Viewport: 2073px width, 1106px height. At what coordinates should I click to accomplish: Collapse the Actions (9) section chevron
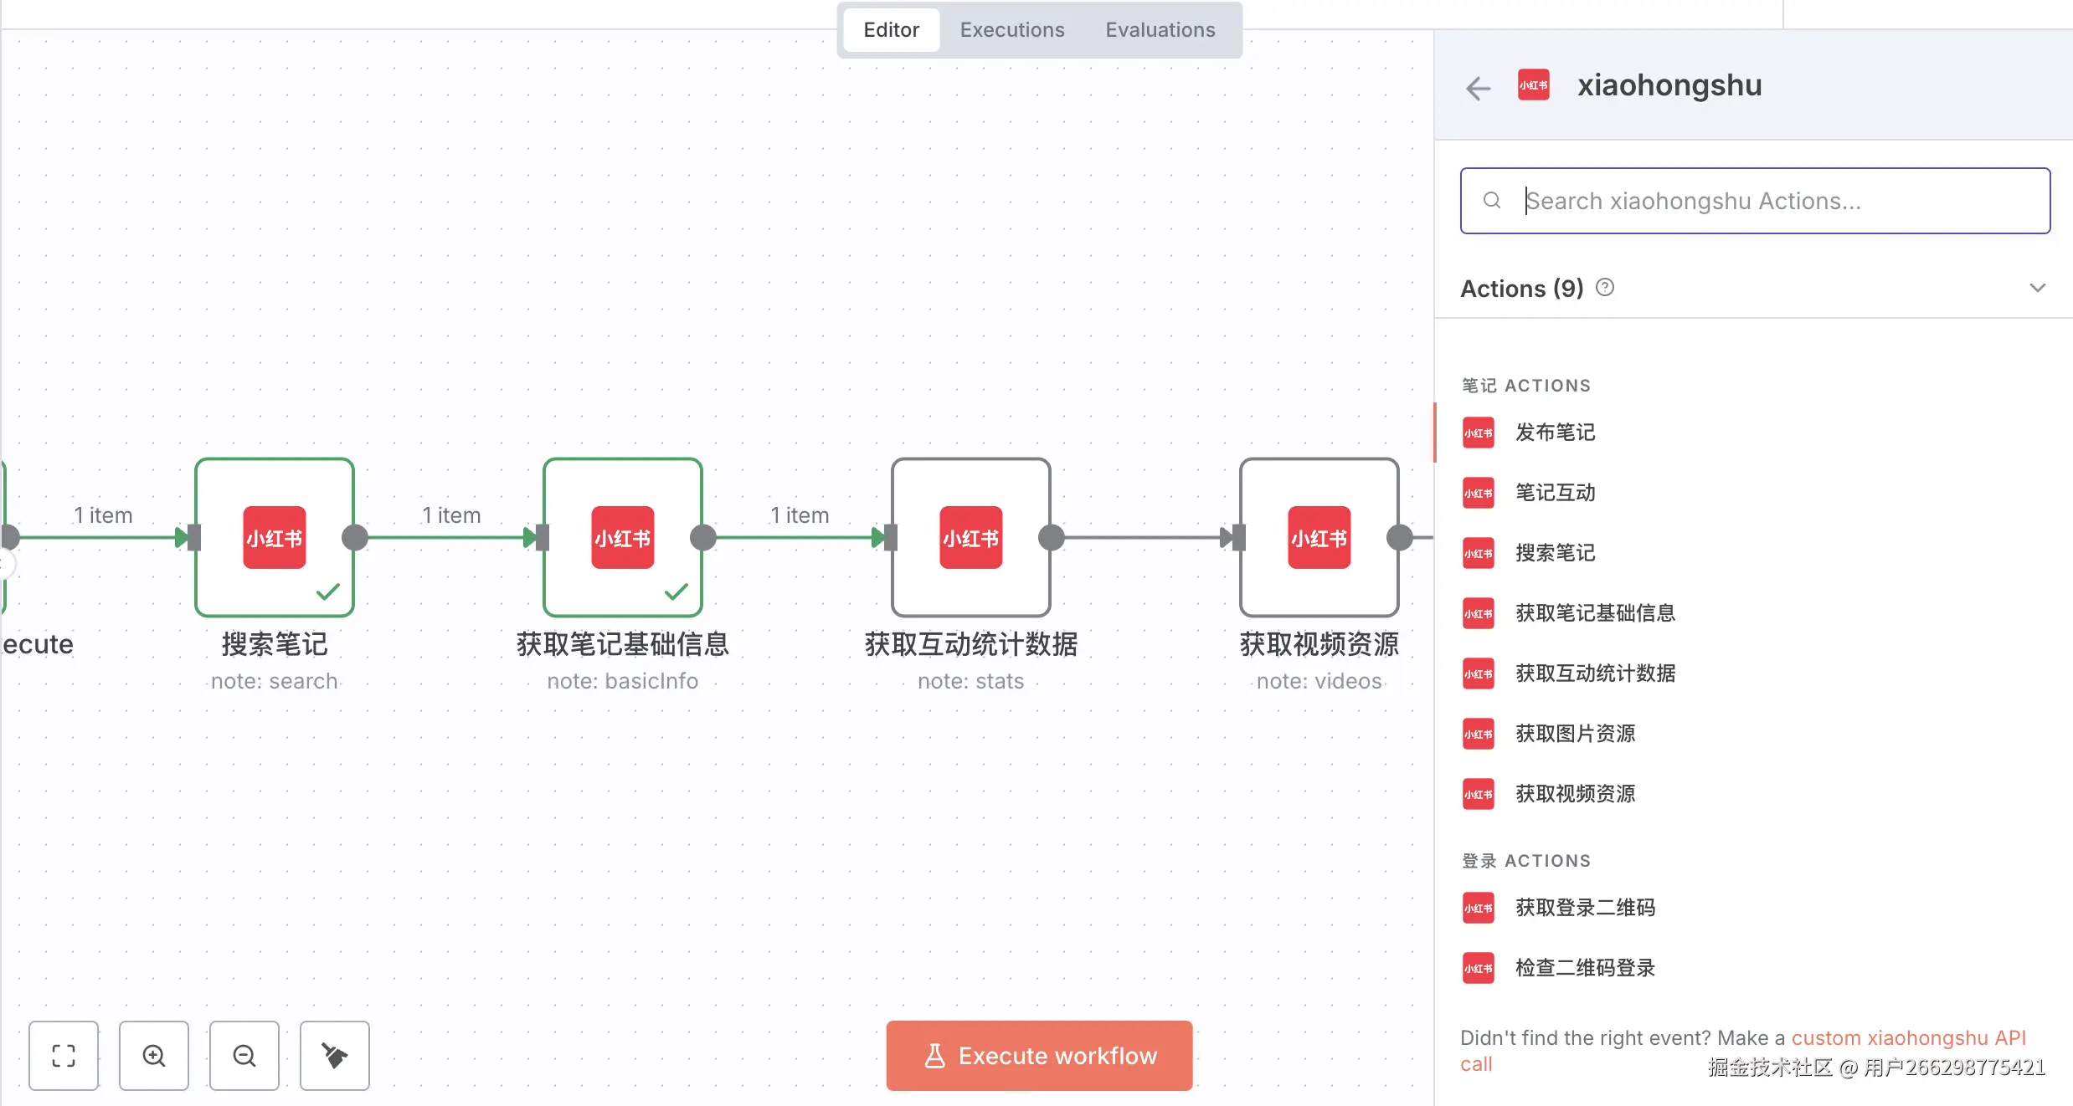coord(2037,288)
